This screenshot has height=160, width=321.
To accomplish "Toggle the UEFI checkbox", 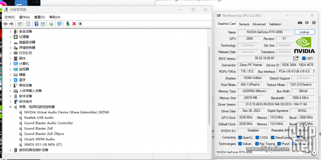I will coord(304,58).
